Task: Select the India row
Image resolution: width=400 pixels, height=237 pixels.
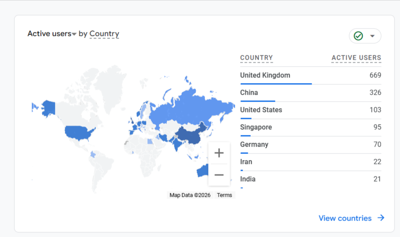Action: (x=311, y=180)
